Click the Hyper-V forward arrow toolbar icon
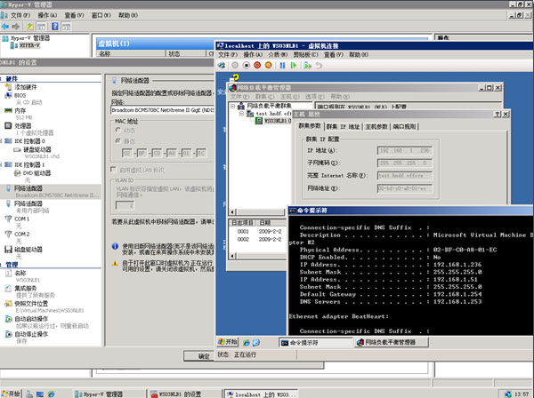This screenshot has height=398, width=534. (x=16, y=27)
